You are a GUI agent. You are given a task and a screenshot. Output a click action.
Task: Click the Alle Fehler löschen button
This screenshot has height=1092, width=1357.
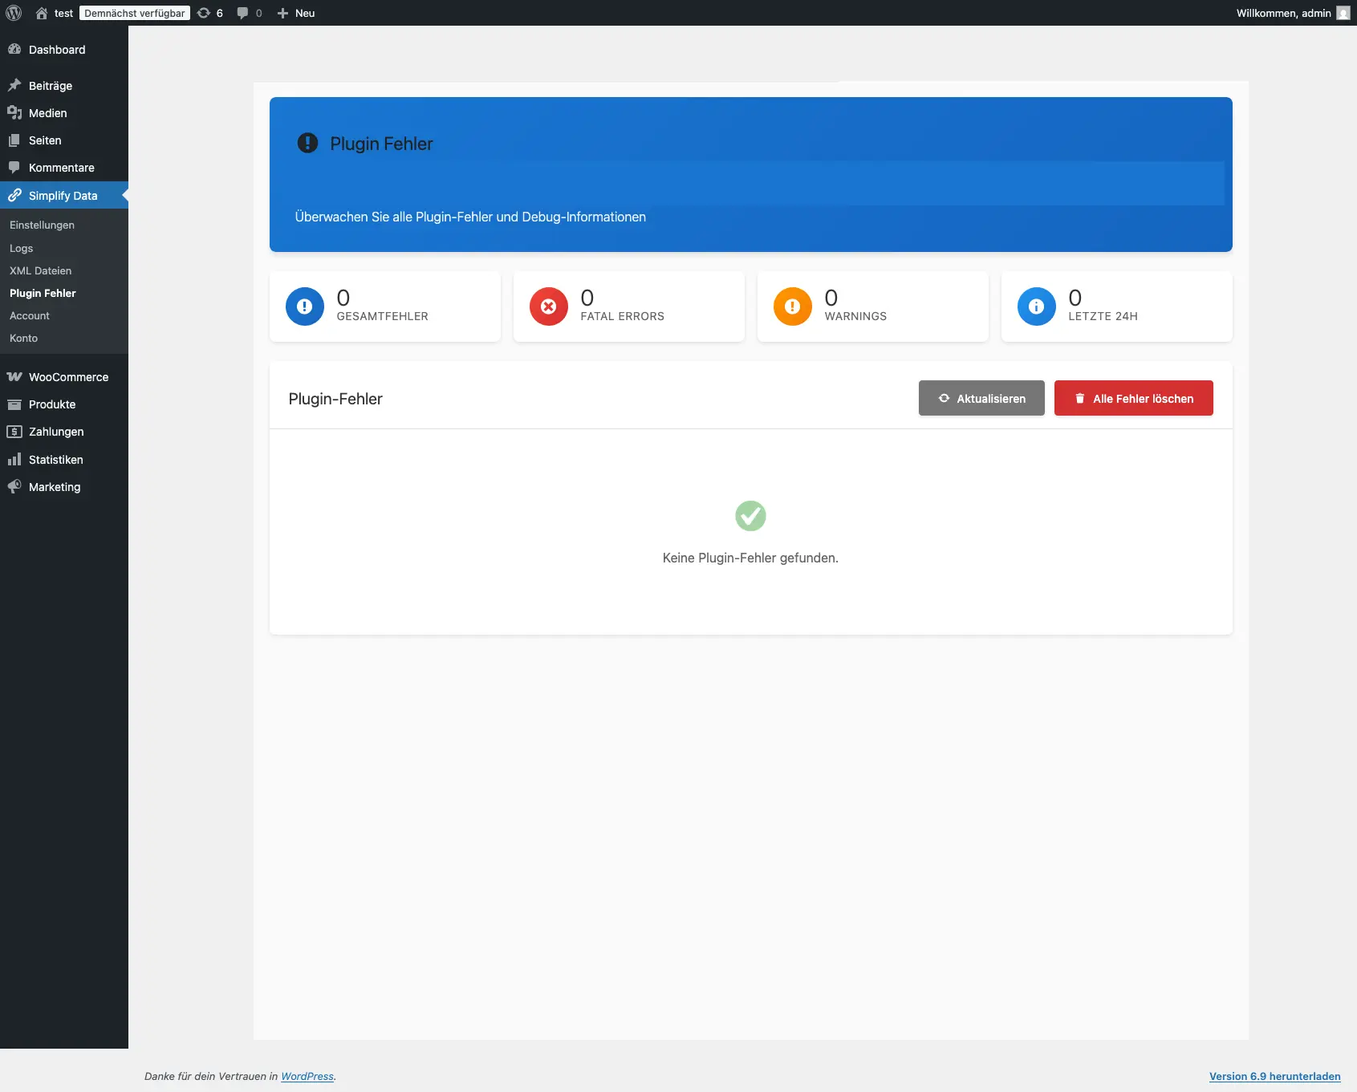pyautogui.click(x=1133, y=398)
